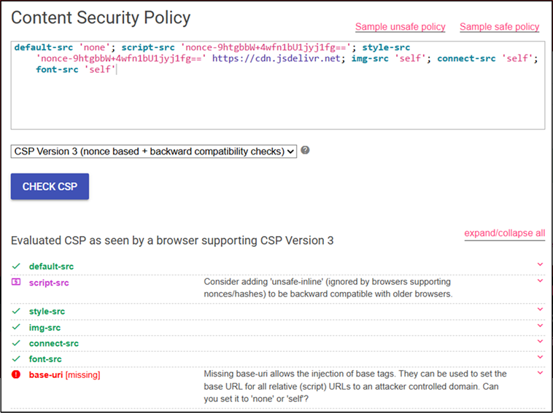Click the green checkmark beside style-src

(16, 311)
